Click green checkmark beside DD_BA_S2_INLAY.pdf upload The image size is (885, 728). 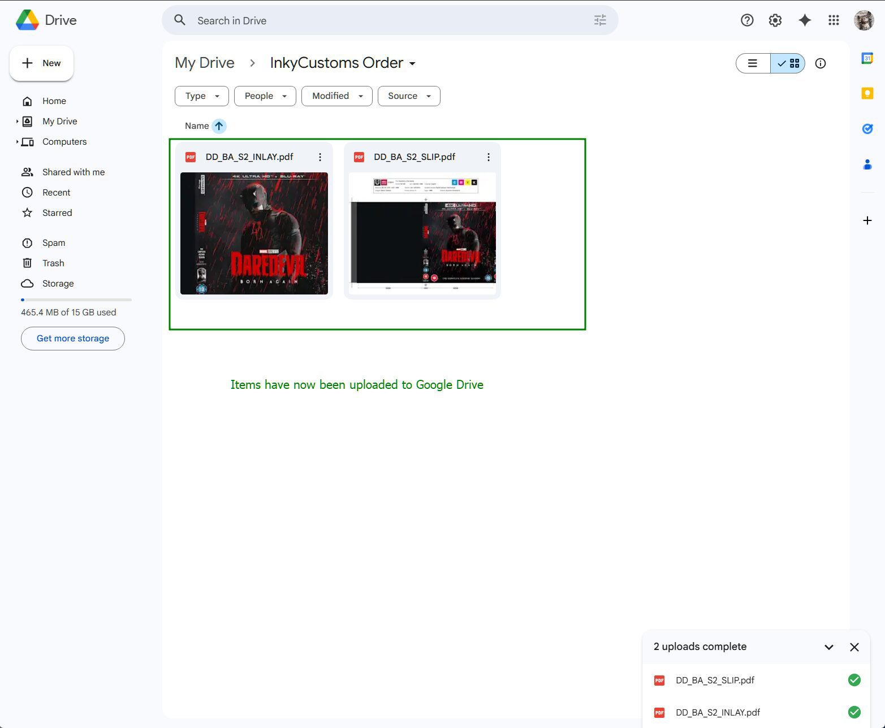[x=854, y=712]
